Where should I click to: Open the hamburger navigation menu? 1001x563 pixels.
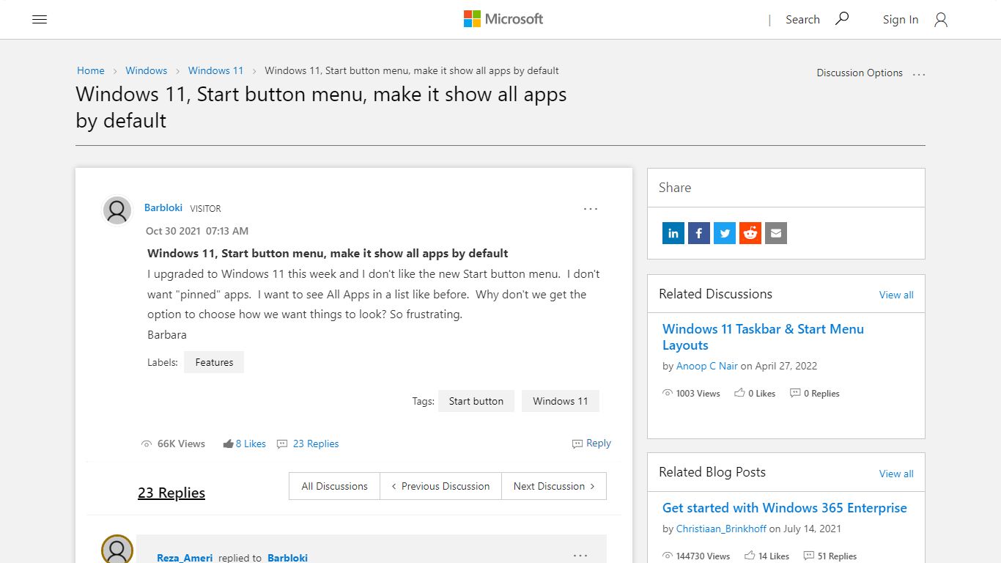pos(40,20)
